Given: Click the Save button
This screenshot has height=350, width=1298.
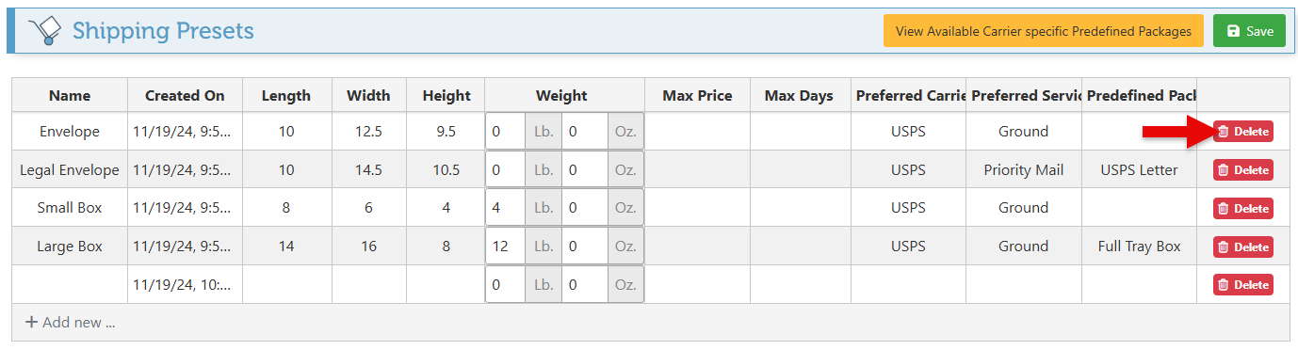Looking at the screenshot, I should tap(1249, 31).
